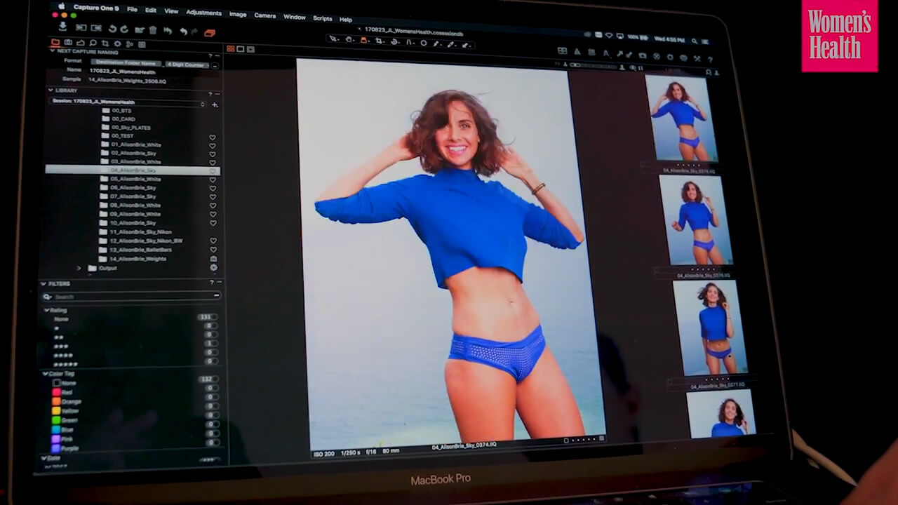The height and width of the screenshot is (505, 898).
Task: Open the Adjustments menu
Action: [203, 13]
